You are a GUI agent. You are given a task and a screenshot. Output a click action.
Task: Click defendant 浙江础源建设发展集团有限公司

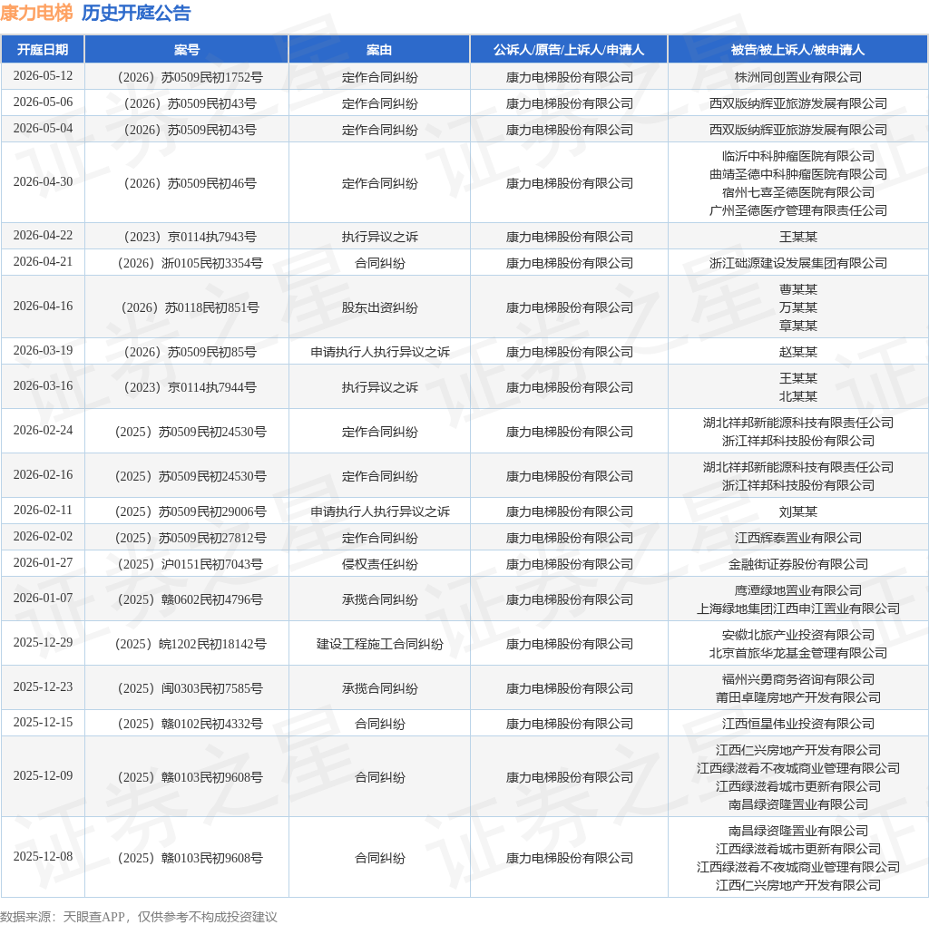point(798,263)
